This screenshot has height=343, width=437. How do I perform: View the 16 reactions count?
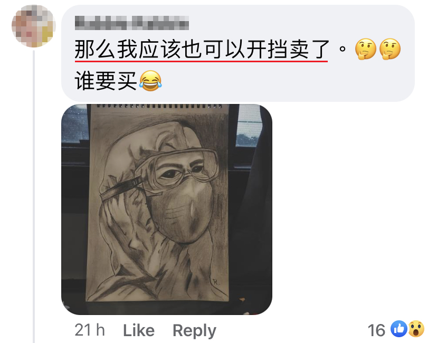pyautogui.click(x=376, y=330)
